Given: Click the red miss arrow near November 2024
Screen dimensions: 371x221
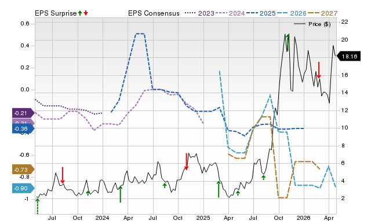Looking at the screenshot, I should tap(187, 161).
